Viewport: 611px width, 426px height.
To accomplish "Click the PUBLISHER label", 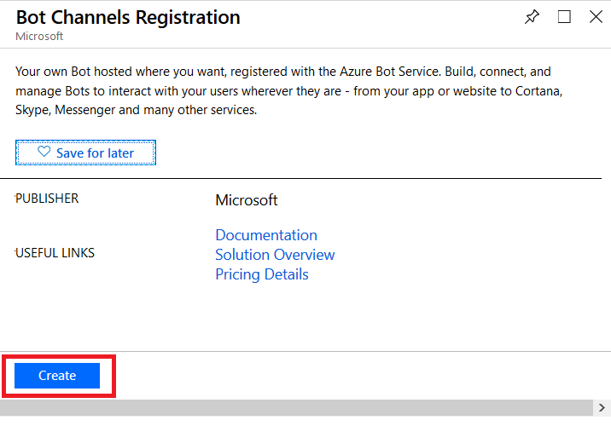I will click(47, 199).
